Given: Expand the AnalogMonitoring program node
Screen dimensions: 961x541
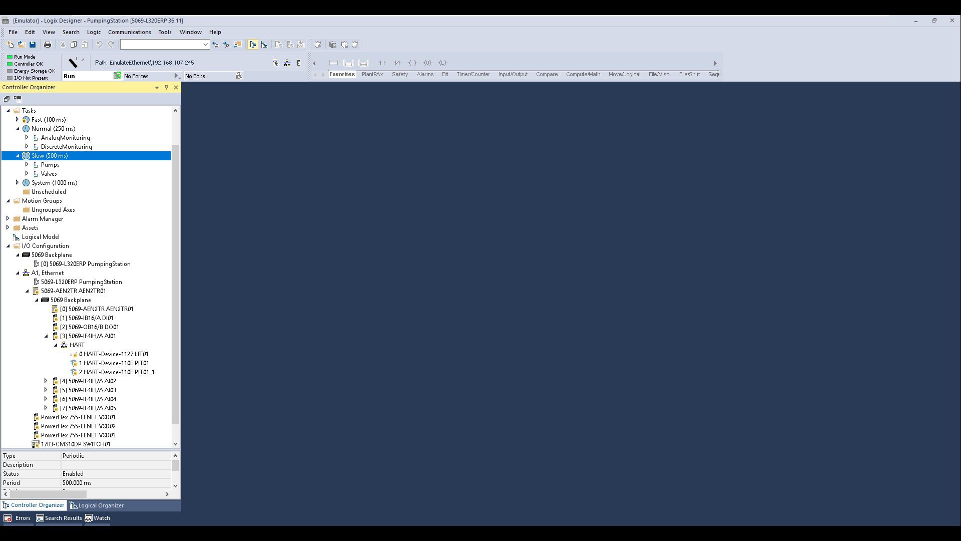Looking at the screenshot, I should point(27,138).
